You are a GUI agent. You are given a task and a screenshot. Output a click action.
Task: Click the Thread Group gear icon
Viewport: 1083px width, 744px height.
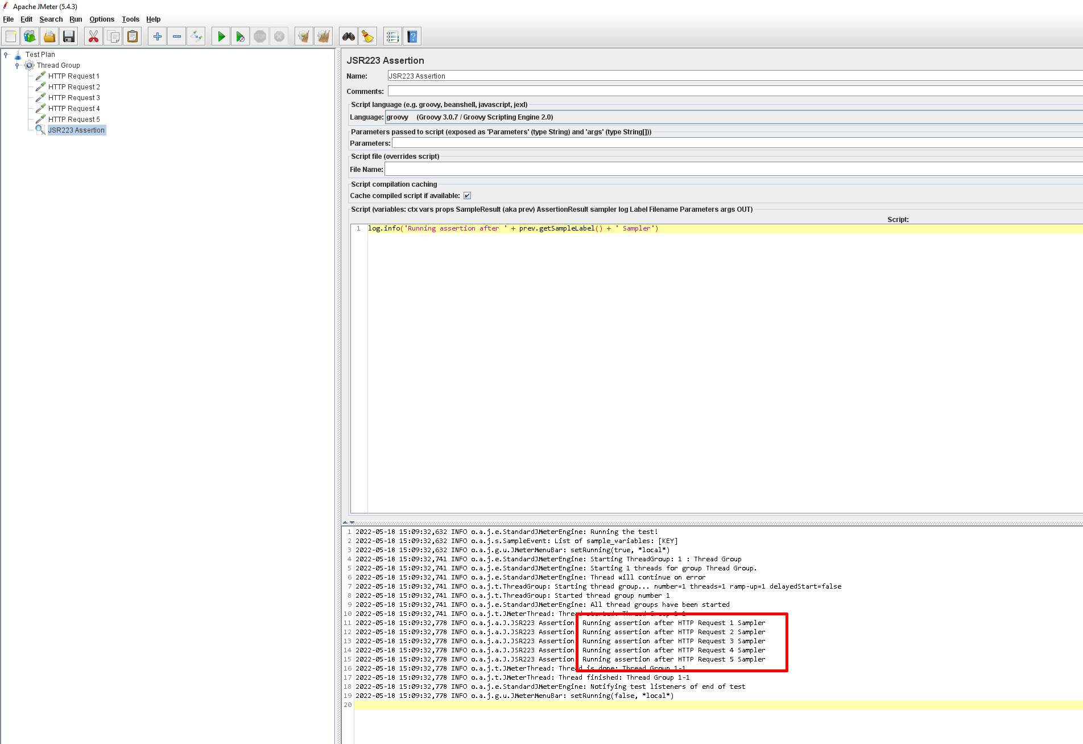pyautogui.click(x=30, y=65)
